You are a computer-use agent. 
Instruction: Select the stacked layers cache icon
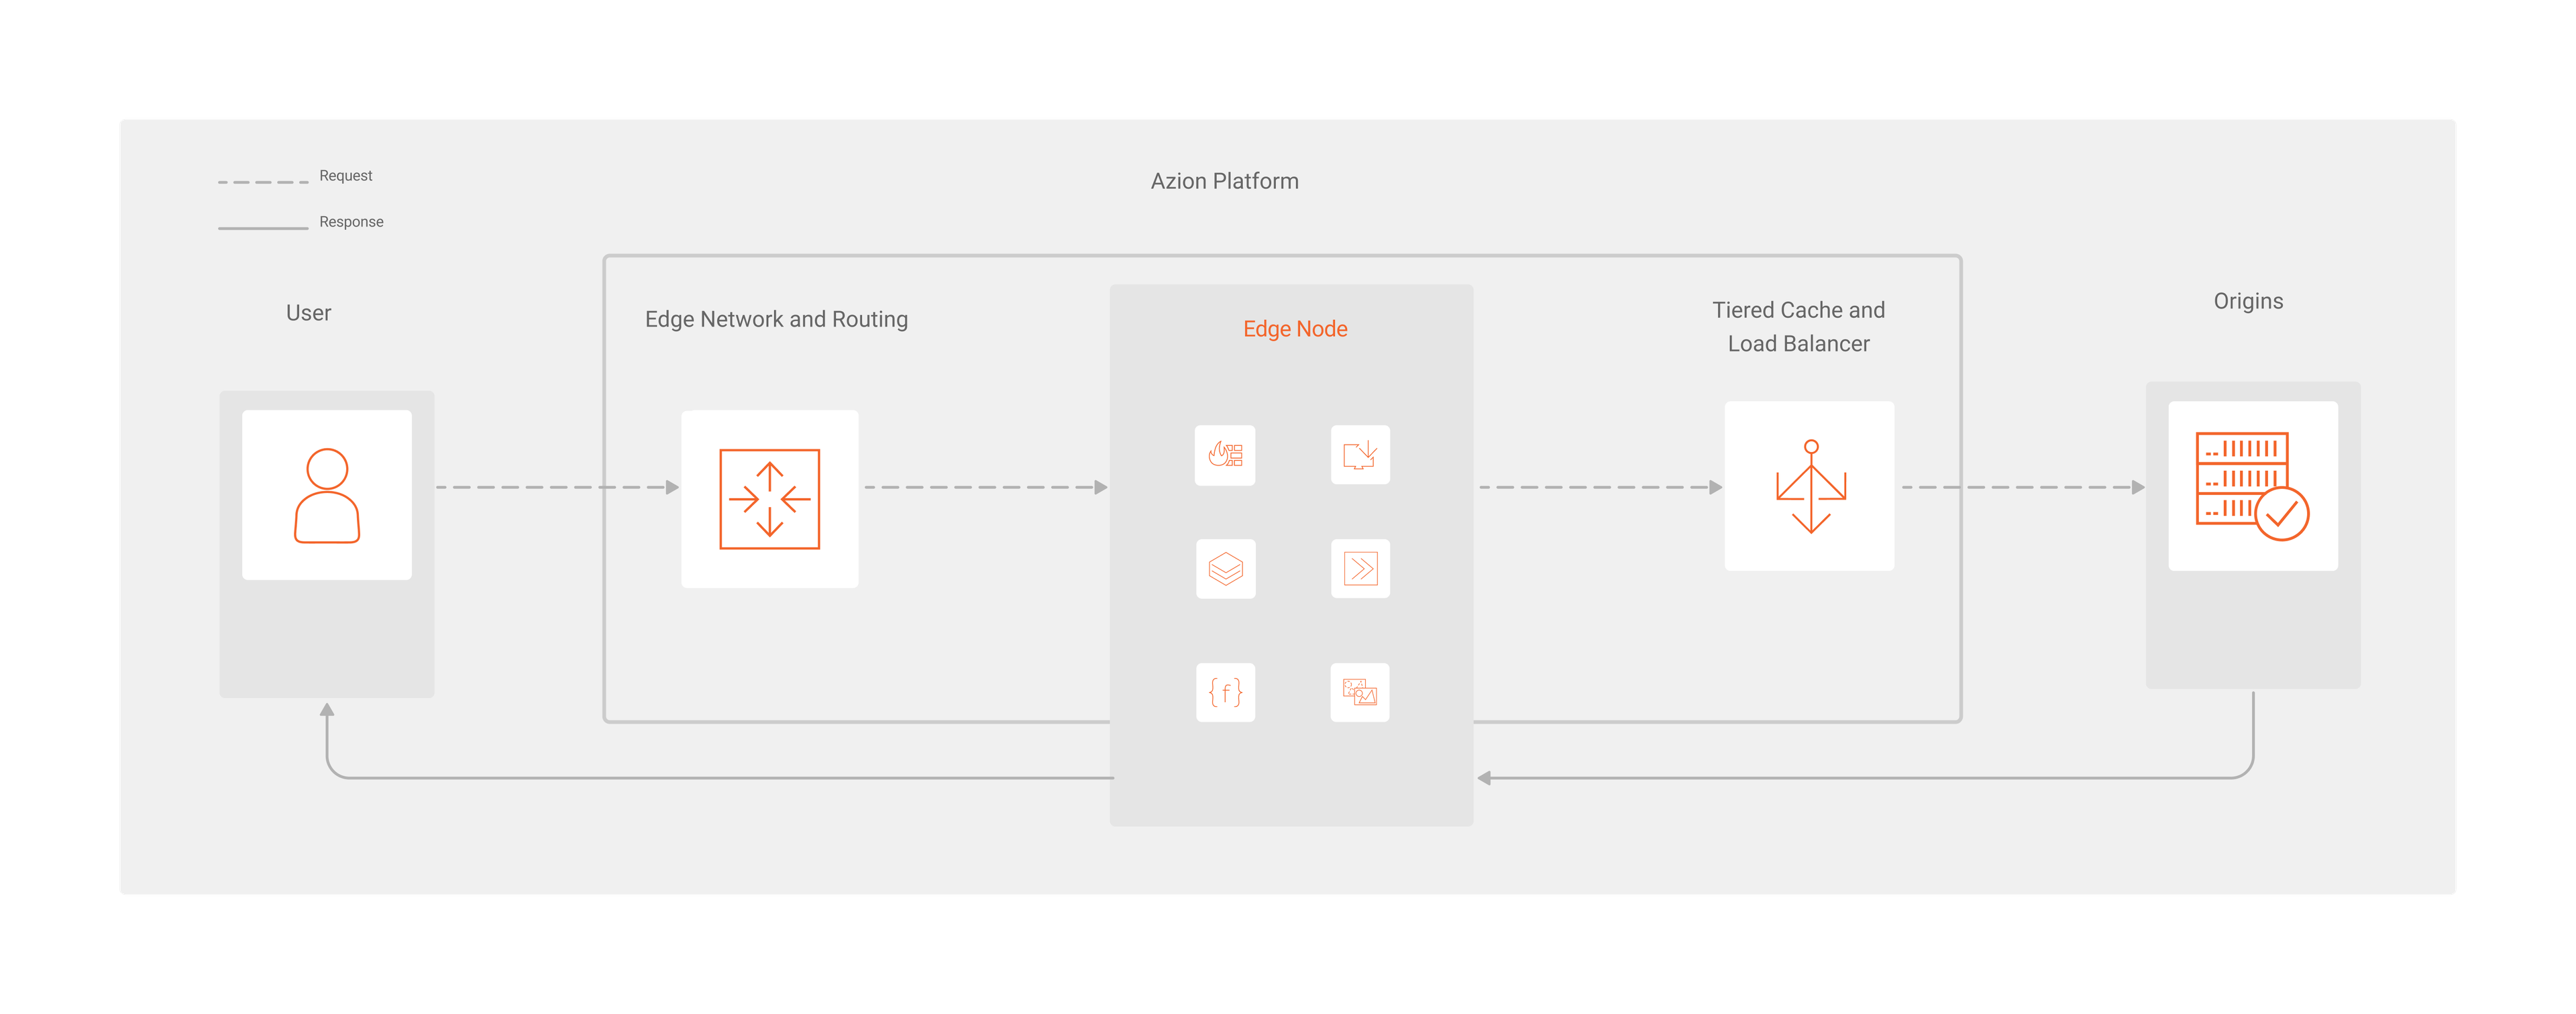click(1225, 569)
